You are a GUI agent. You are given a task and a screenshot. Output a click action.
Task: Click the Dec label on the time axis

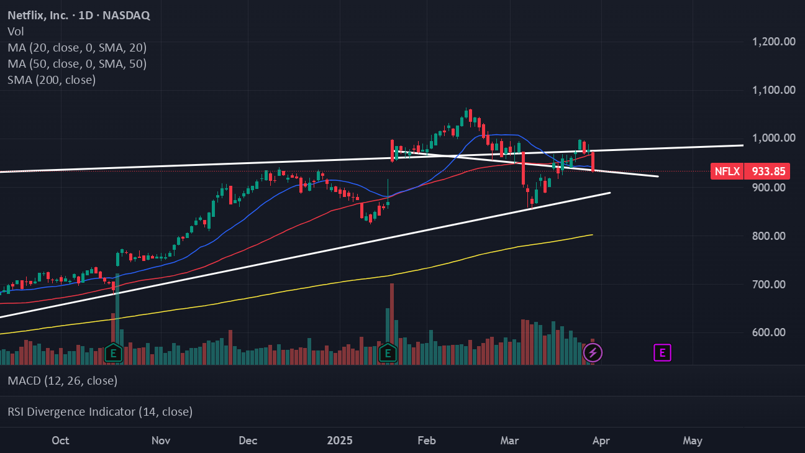pyautogui.click(x=248, y=441)
